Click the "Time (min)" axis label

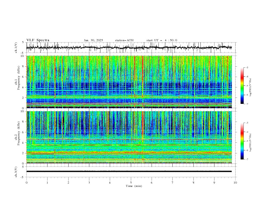coord(134,186)
